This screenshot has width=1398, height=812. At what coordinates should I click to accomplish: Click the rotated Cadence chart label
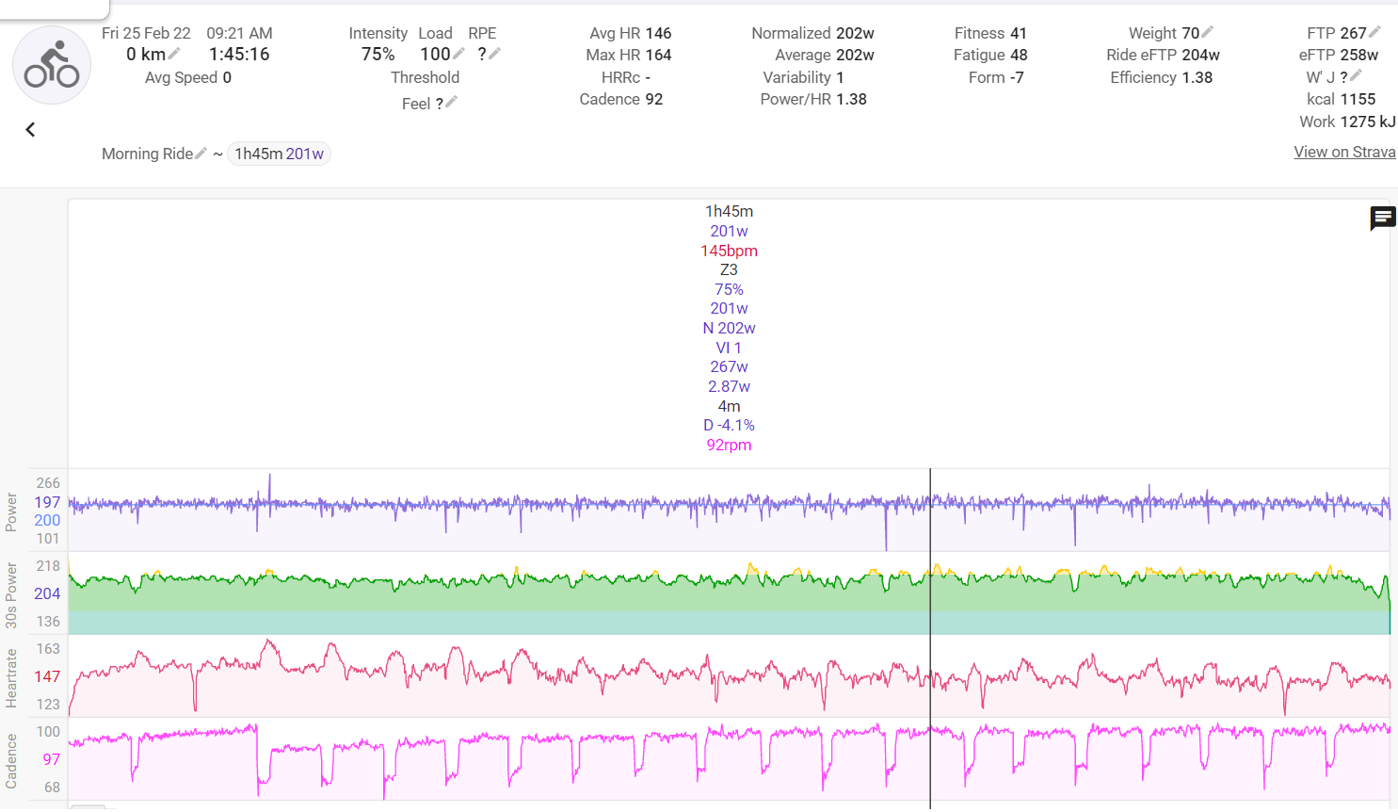coord(11,760)
